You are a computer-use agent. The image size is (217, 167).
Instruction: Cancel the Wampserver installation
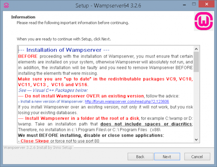[x=197, y=157]
